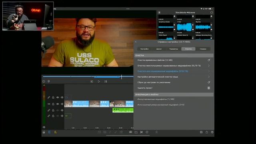
Task: Click the voiceover record icon left of scissors
Action: click(x=136, y=132)
